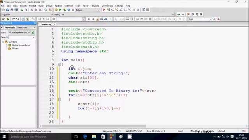The height and width of the screenshot is (140, 249).
Task: Collapse code fold at line 17
Action: tap(60, 100)
